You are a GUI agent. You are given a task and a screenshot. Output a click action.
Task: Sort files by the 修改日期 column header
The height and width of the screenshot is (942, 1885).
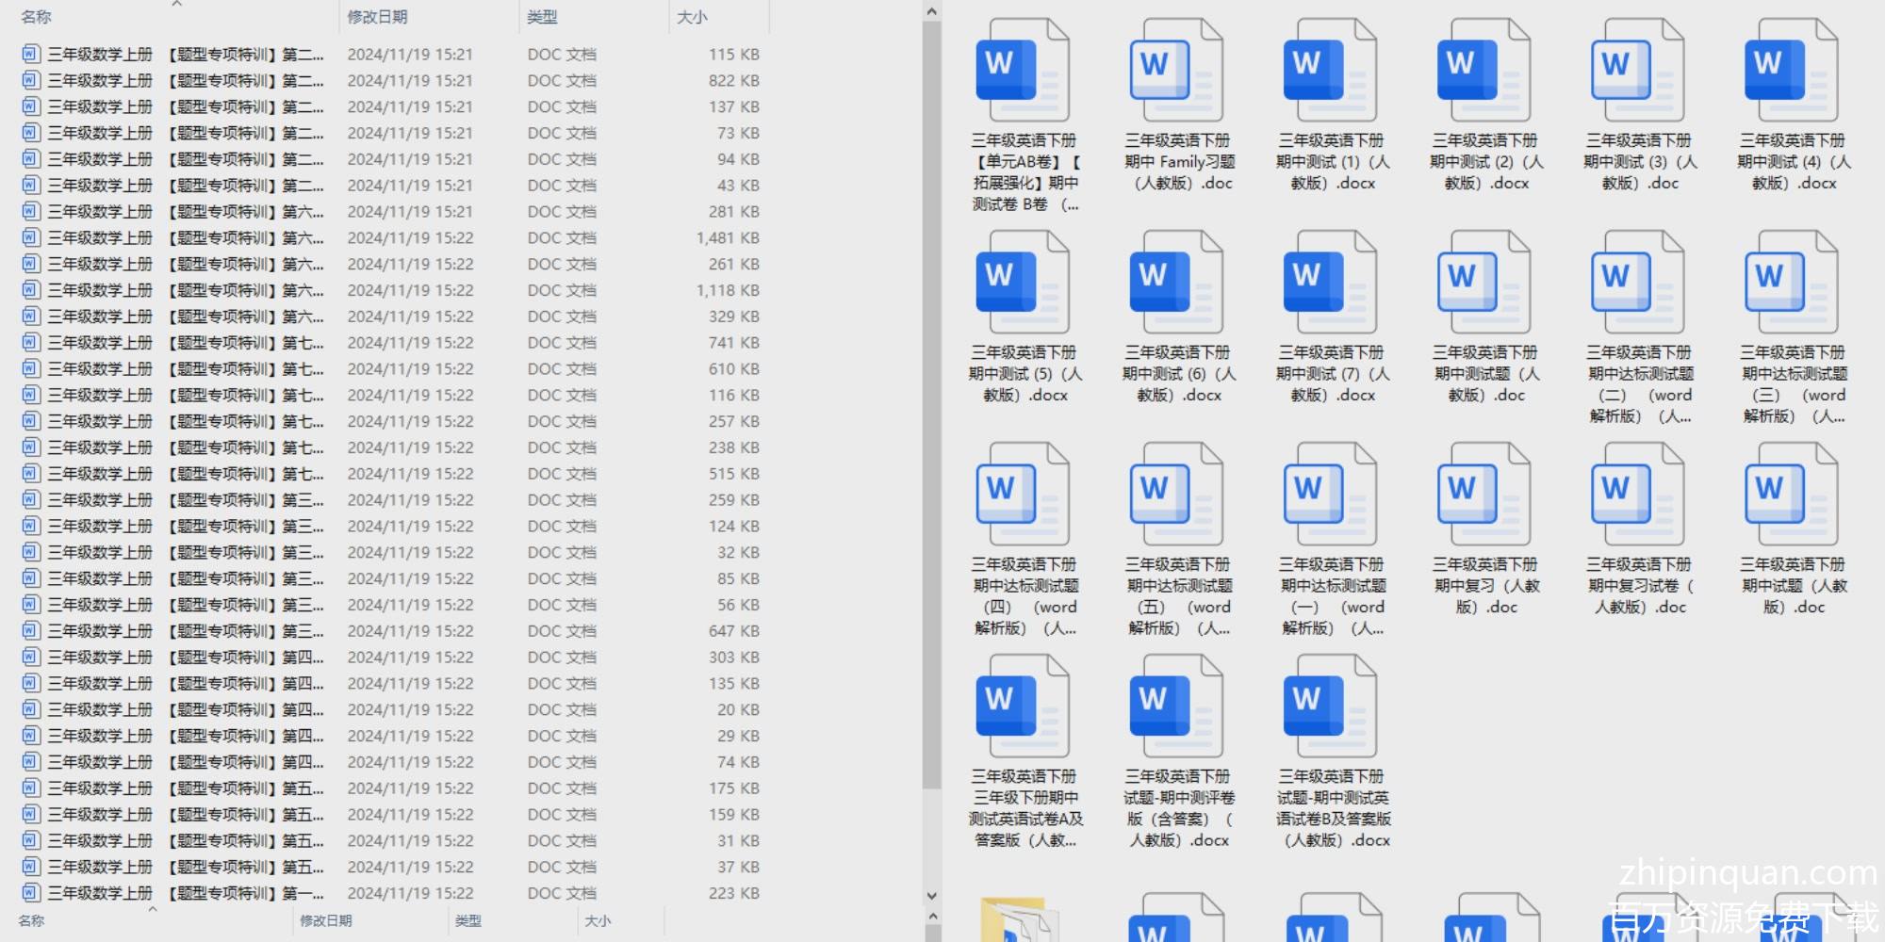(377, 17)
